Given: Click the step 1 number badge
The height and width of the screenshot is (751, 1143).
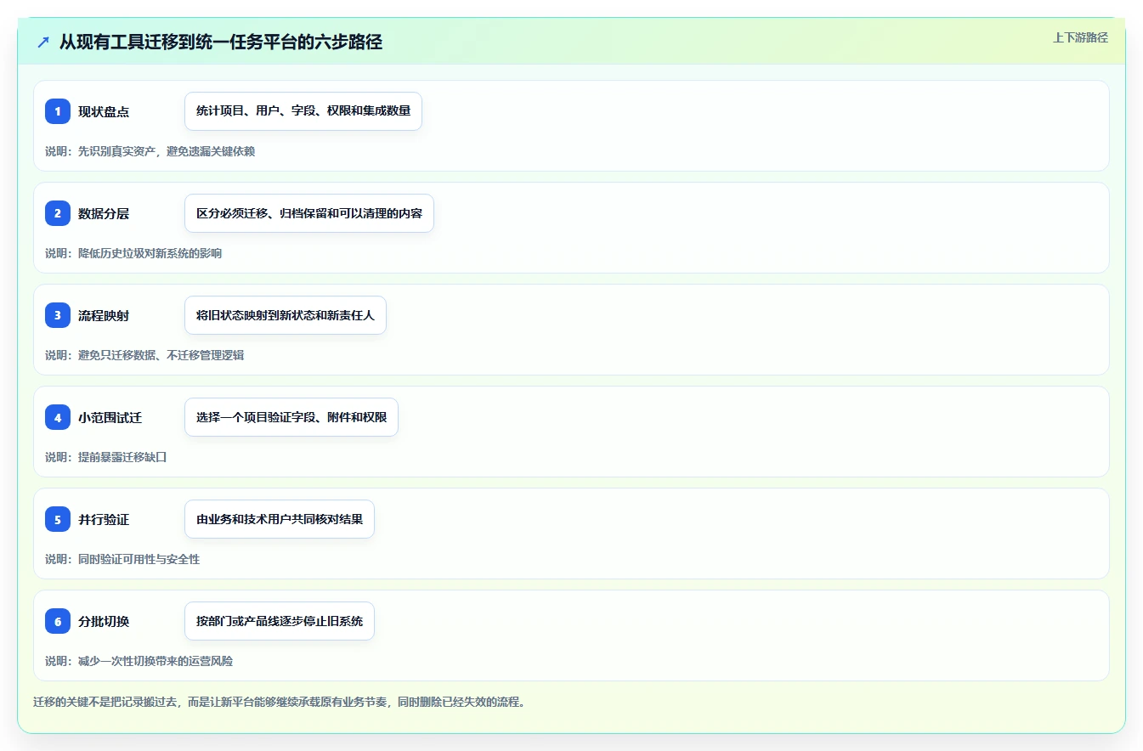Looking at the screenshot, I should click(58, 111).
